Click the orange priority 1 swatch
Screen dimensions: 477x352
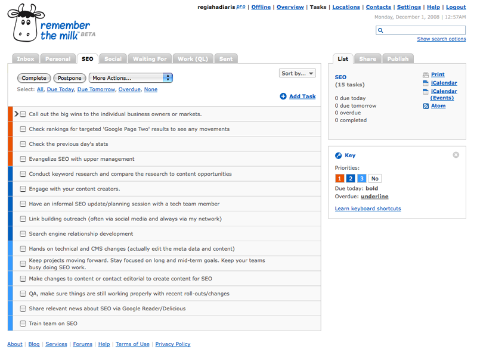point(339,179)
